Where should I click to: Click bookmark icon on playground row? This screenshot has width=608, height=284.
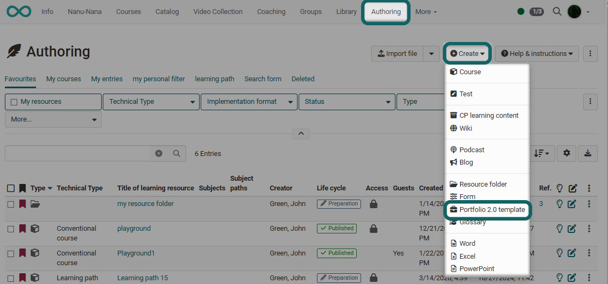coord(23,229)
